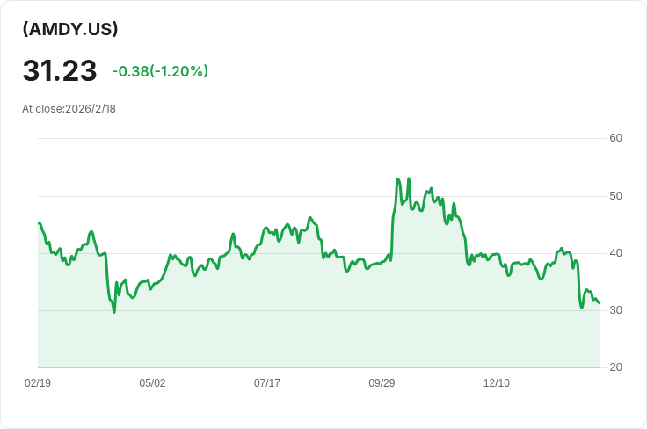Click the 07/17 date axis label

pos(267,383)
